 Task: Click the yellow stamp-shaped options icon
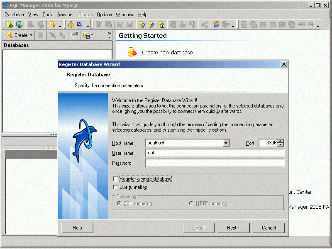click(x=71, y=24)
